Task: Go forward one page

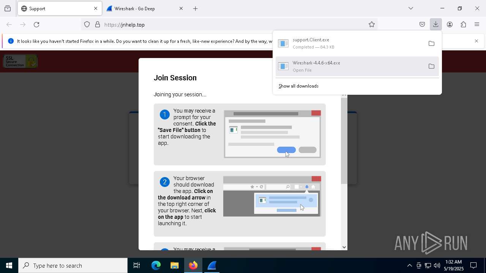Action: (23, 25)
